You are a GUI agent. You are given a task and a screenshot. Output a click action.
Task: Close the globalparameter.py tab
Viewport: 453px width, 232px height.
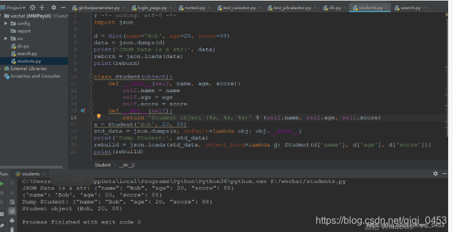coord(123,8)
